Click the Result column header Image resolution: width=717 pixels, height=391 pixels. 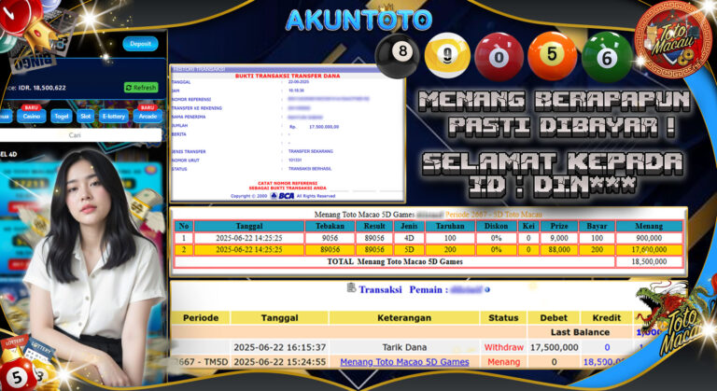pyautogui.click(x=374, y=226)
